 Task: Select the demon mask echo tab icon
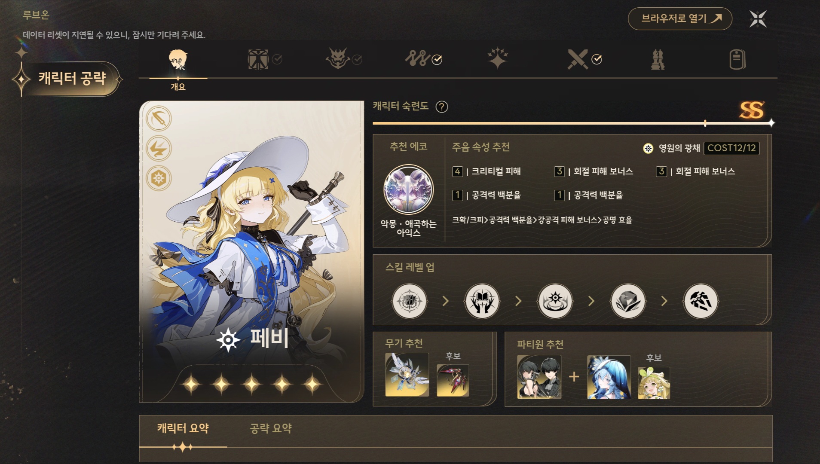[x=338, y=59]
